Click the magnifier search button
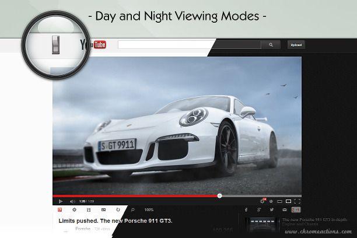The image size is (357, 238). pos(271,45)
